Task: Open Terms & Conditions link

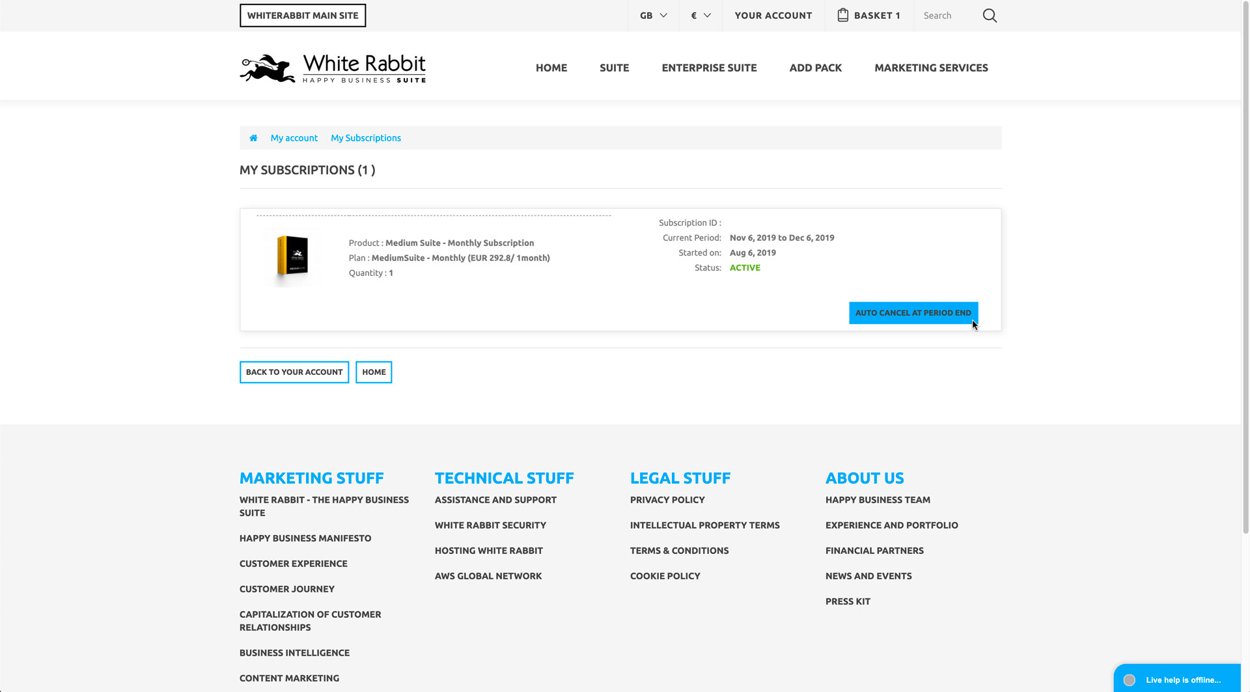Action: (x=680, y=551)
